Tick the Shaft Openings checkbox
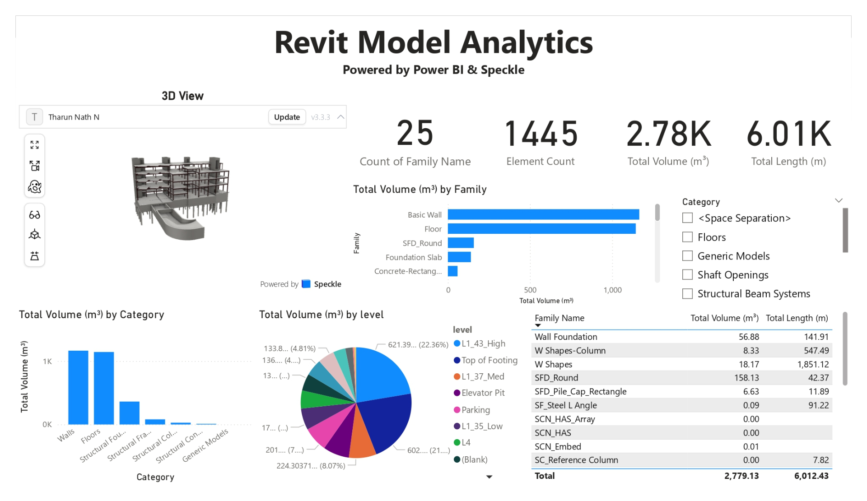 687,274
